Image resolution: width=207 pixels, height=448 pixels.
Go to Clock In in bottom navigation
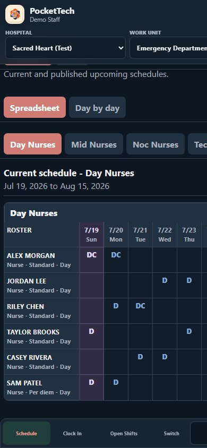72,433
